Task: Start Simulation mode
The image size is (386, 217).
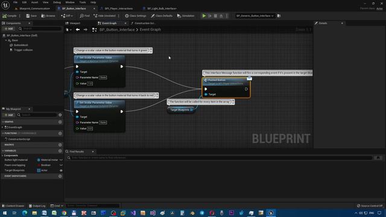Action: [186, 16]
